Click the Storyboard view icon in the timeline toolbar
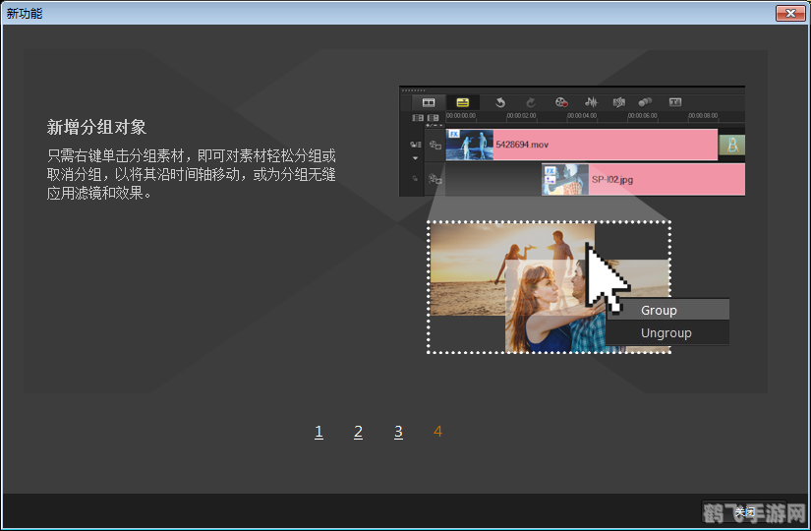Viewport: 811px width, 531px height. (429, 102)
